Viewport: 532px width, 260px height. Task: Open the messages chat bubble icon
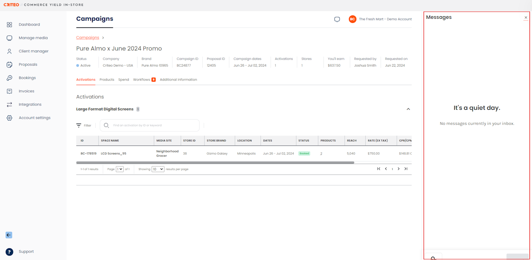click(337, 19)
